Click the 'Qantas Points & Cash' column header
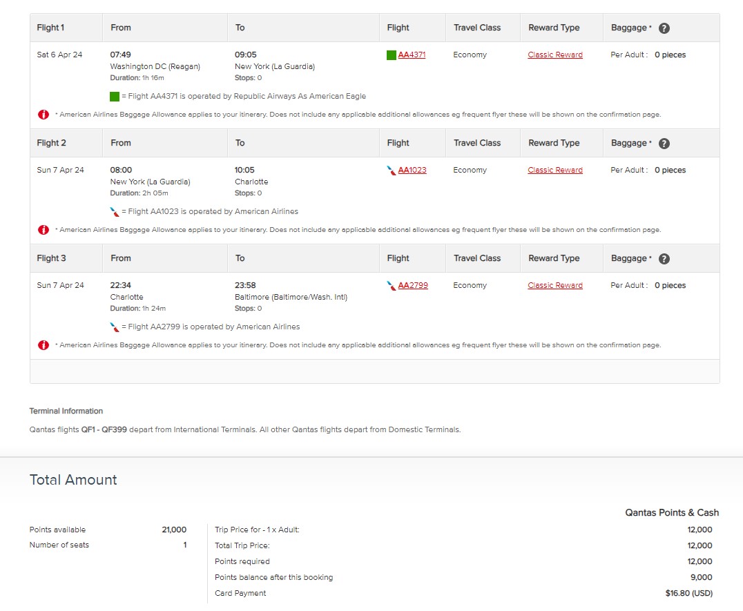 (672, 512)
